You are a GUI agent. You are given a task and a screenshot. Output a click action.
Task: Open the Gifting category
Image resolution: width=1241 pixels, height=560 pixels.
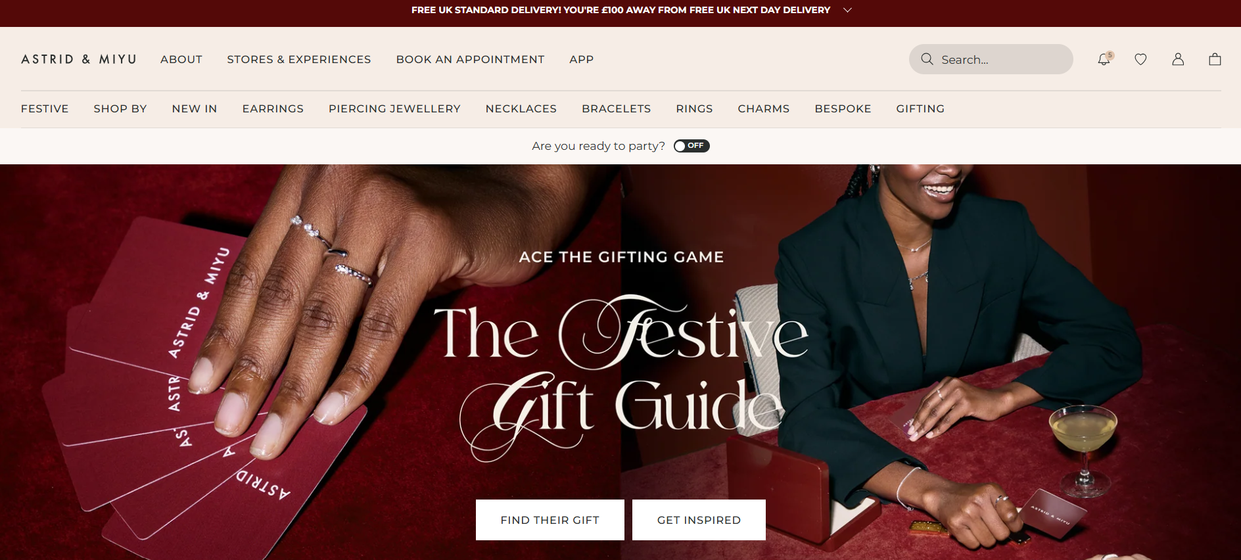[920, 108]
